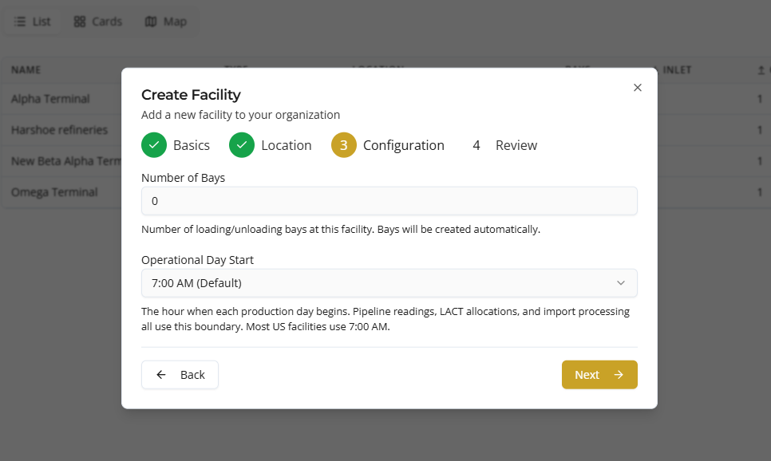Click the Operational Day Start label
The width and height of the screenshot is (771, 461).
point(197,260)
